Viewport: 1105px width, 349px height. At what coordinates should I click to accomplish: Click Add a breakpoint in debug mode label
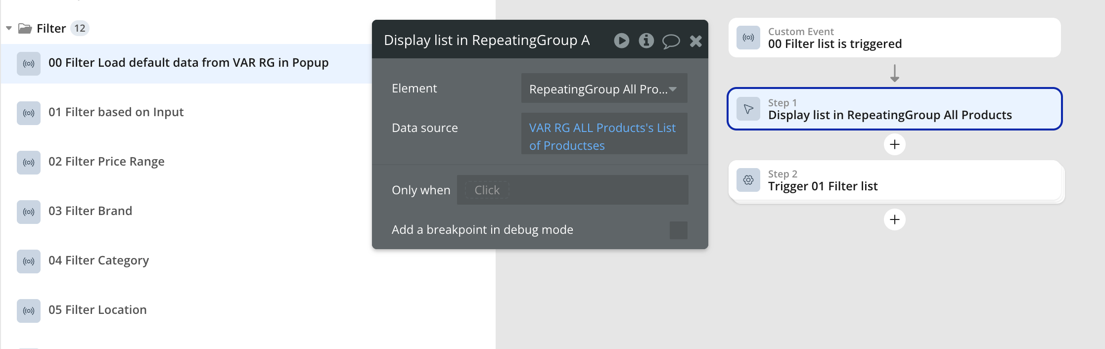pos(482,229)
